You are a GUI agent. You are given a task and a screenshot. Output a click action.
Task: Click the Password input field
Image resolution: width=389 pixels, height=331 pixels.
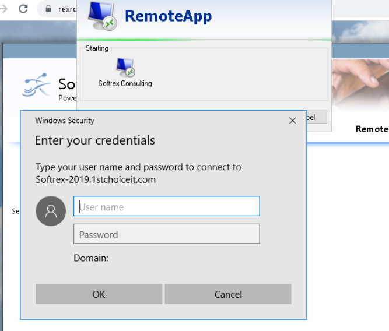166,234
